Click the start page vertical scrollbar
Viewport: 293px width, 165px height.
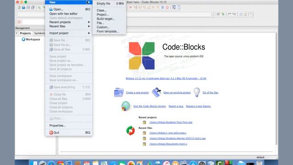point(277,89)
